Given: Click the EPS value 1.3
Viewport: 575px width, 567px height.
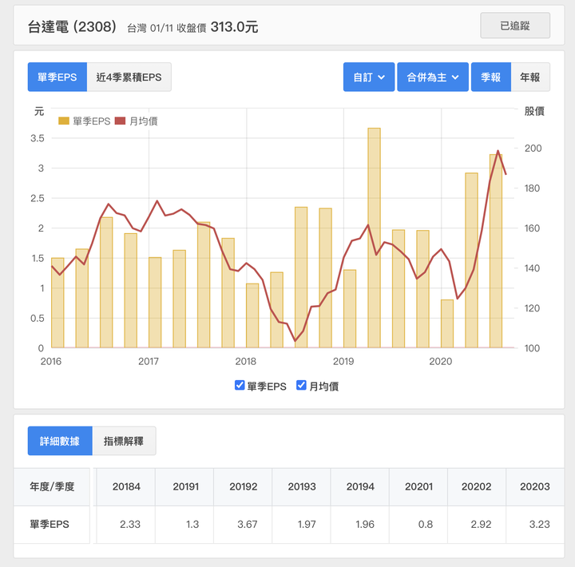Looking at the screenshot, I should [192, 524].
